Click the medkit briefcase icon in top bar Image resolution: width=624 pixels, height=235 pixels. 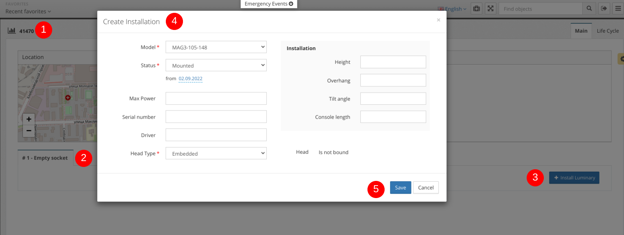click(x=476, y=9)
